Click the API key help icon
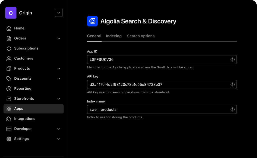This screenshot has width=257, height=158. pyautogui.click(x=232, y=84)
